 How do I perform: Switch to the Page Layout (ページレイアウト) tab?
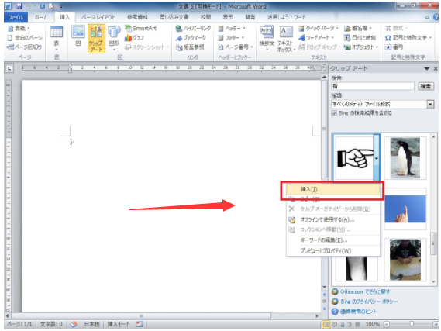[98, 17]
